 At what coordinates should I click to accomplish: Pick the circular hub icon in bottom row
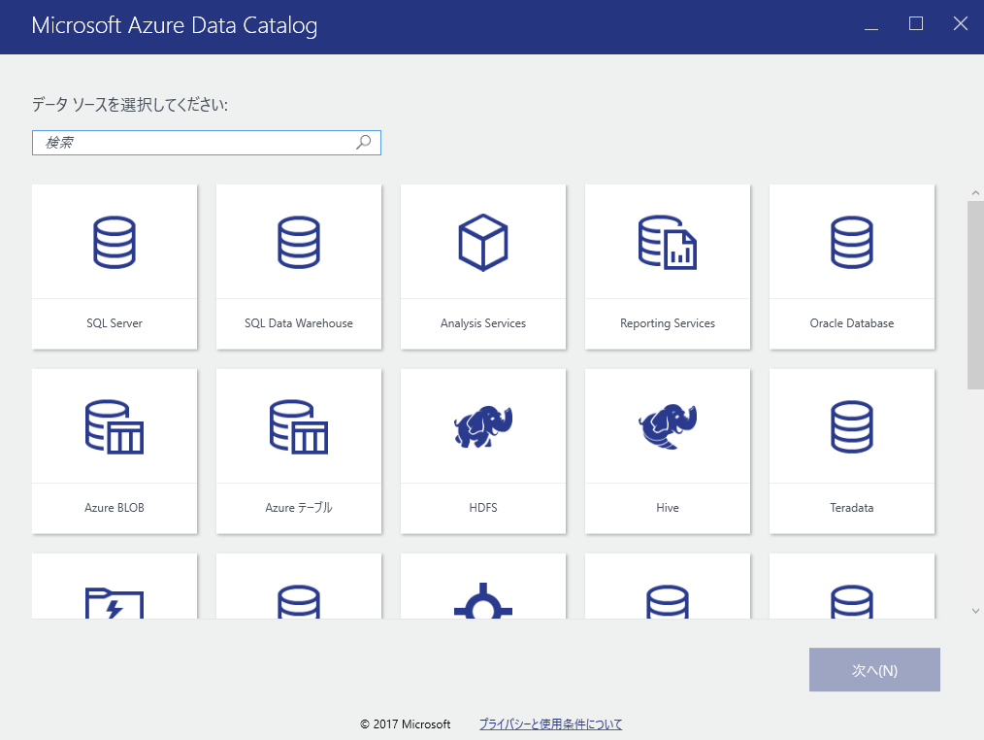click(x=483, y=601)
